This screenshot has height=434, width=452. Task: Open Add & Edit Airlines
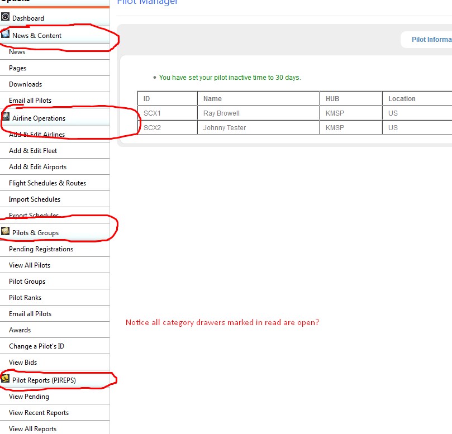(55, 134)
